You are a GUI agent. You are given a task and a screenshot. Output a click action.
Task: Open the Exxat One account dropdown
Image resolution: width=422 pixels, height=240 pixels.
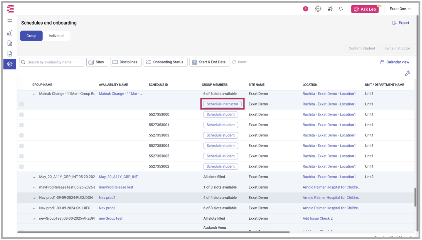click(x=400, y=9)
